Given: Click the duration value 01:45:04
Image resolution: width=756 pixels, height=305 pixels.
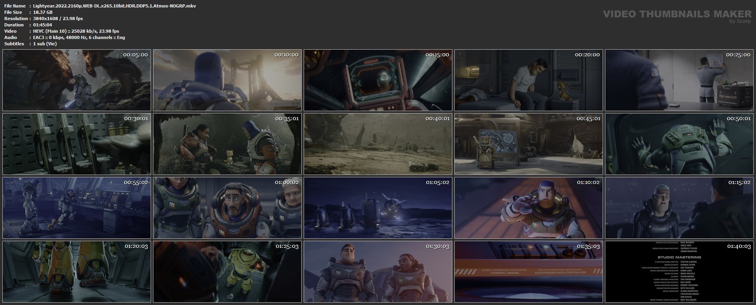Looking at the screenshot, I should pyautogui.click(x=43, y=25).
